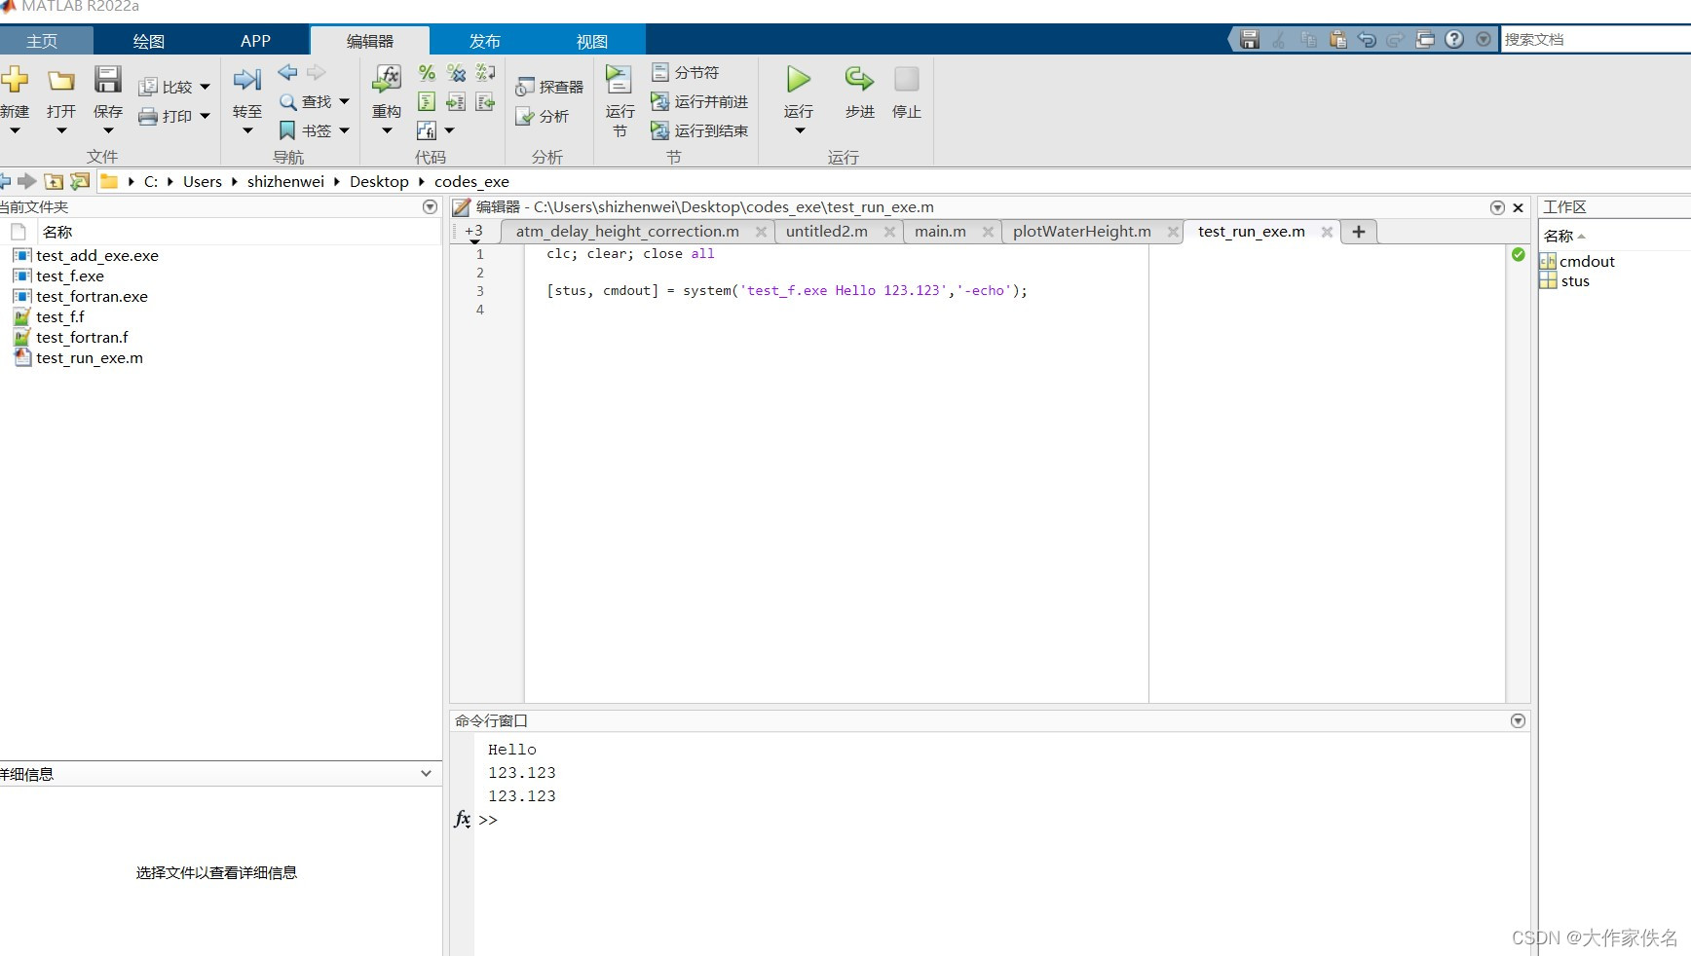
Task: Click the Compare (比较) button
Action: (x=166, y=87)
